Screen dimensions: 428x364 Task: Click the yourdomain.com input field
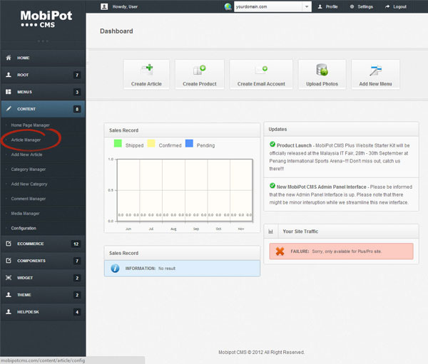[x=268, y=6]
